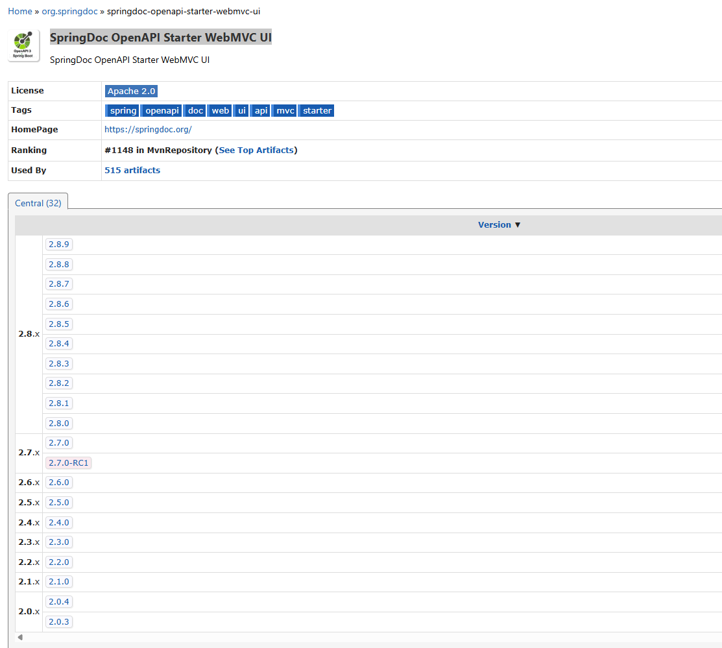The height and width of the screenshot is (648, 722).
Task: Open org.springdoc breadcrumb link
Action: pos(69,11)
